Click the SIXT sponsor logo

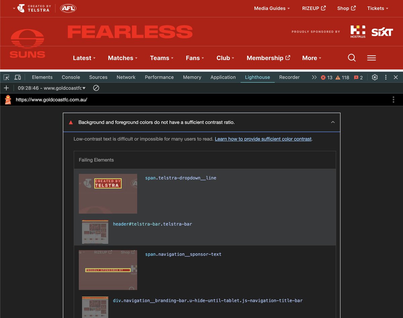[382, 32]
